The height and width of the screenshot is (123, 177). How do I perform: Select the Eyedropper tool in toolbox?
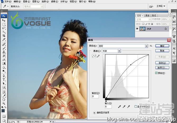[4, 96]
